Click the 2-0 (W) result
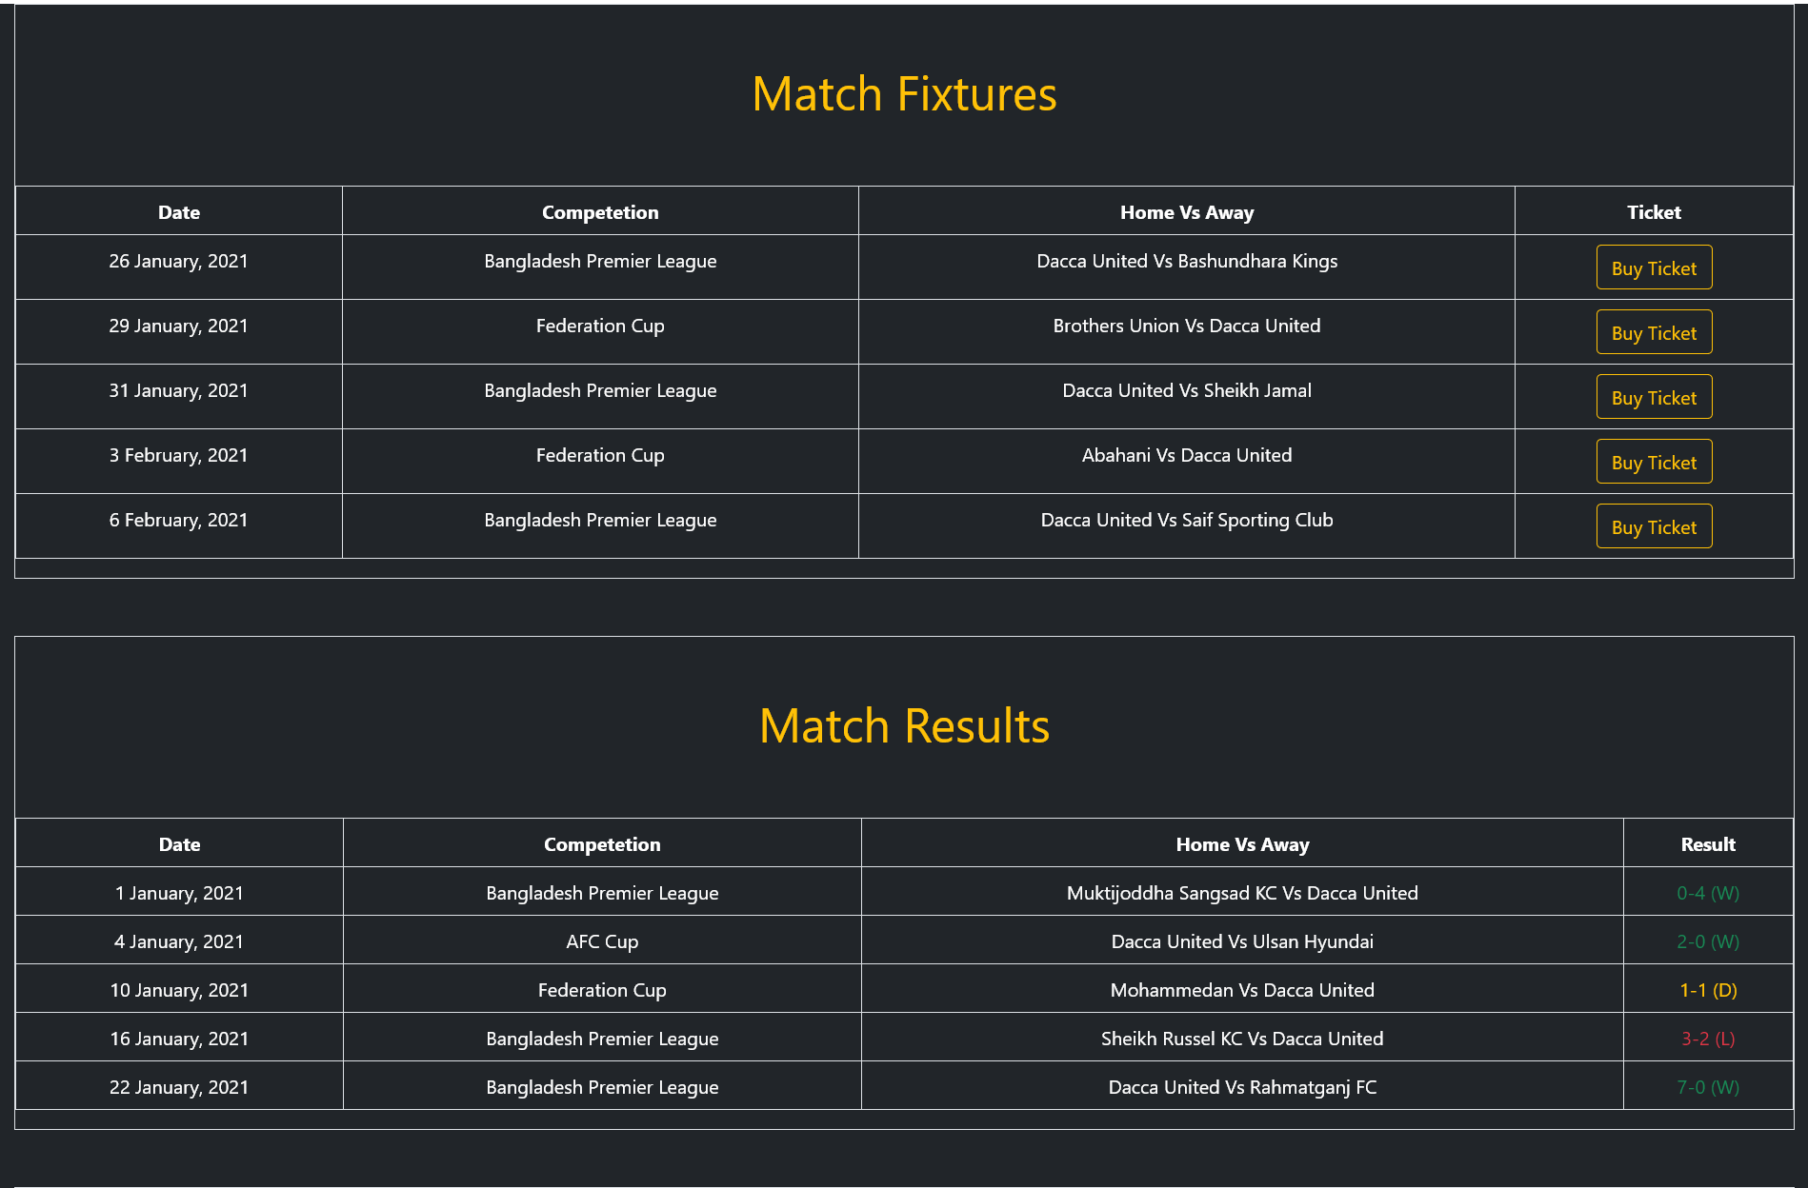Image resolution: width=1808 pixels, height=1188 pixels. click(x=1708, y=941)
